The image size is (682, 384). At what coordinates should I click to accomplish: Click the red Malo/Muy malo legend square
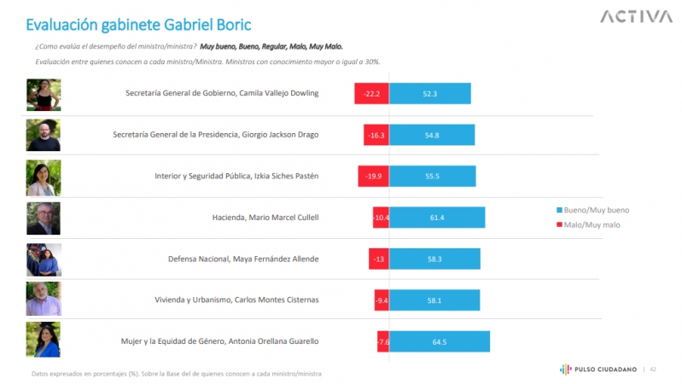[x=558, y=224]
